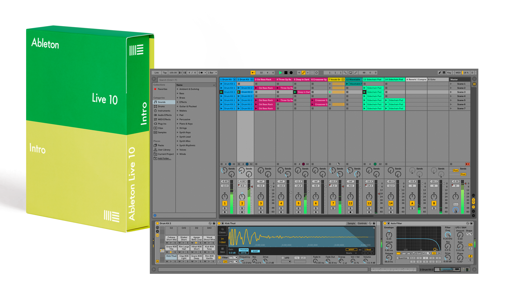The width and height of the screenshot is (507, 304).
Task: Toggle the metronome icon
Action: pos(201,73)
